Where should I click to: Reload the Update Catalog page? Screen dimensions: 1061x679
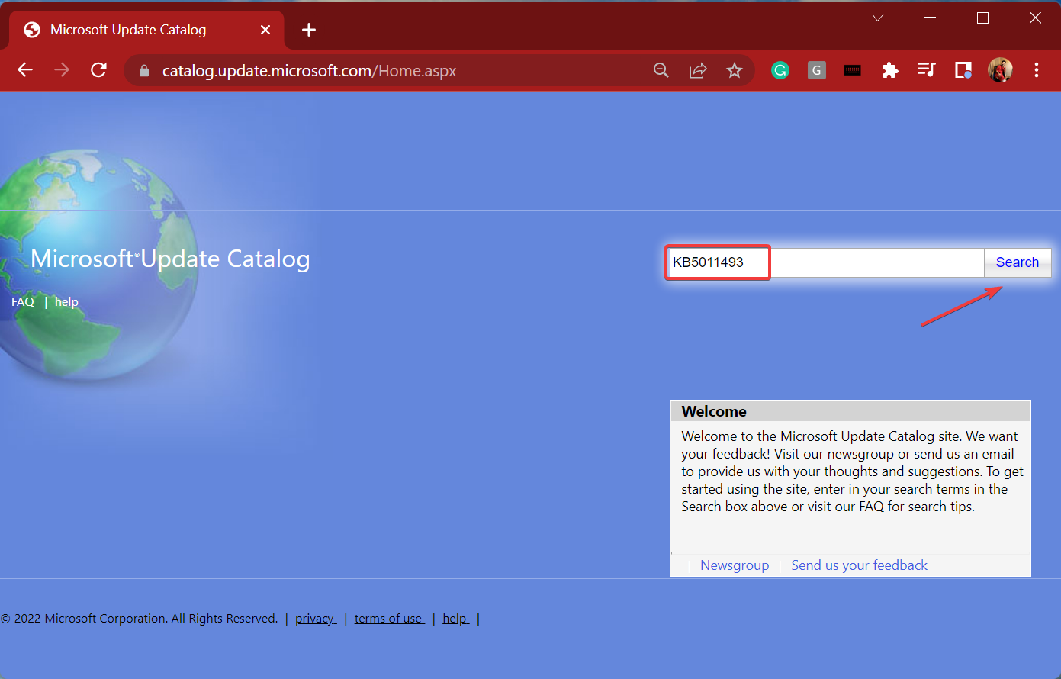coord(98,70)
